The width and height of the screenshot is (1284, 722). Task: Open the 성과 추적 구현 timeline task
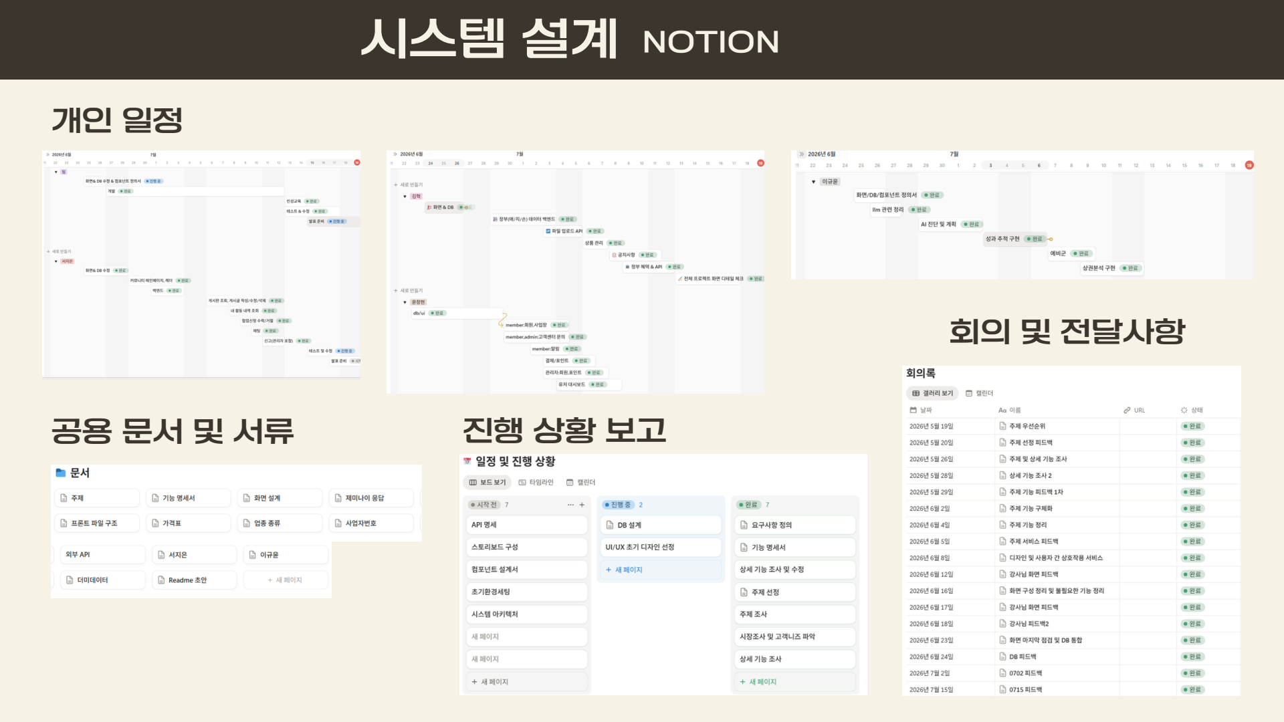pos(1015,239)
